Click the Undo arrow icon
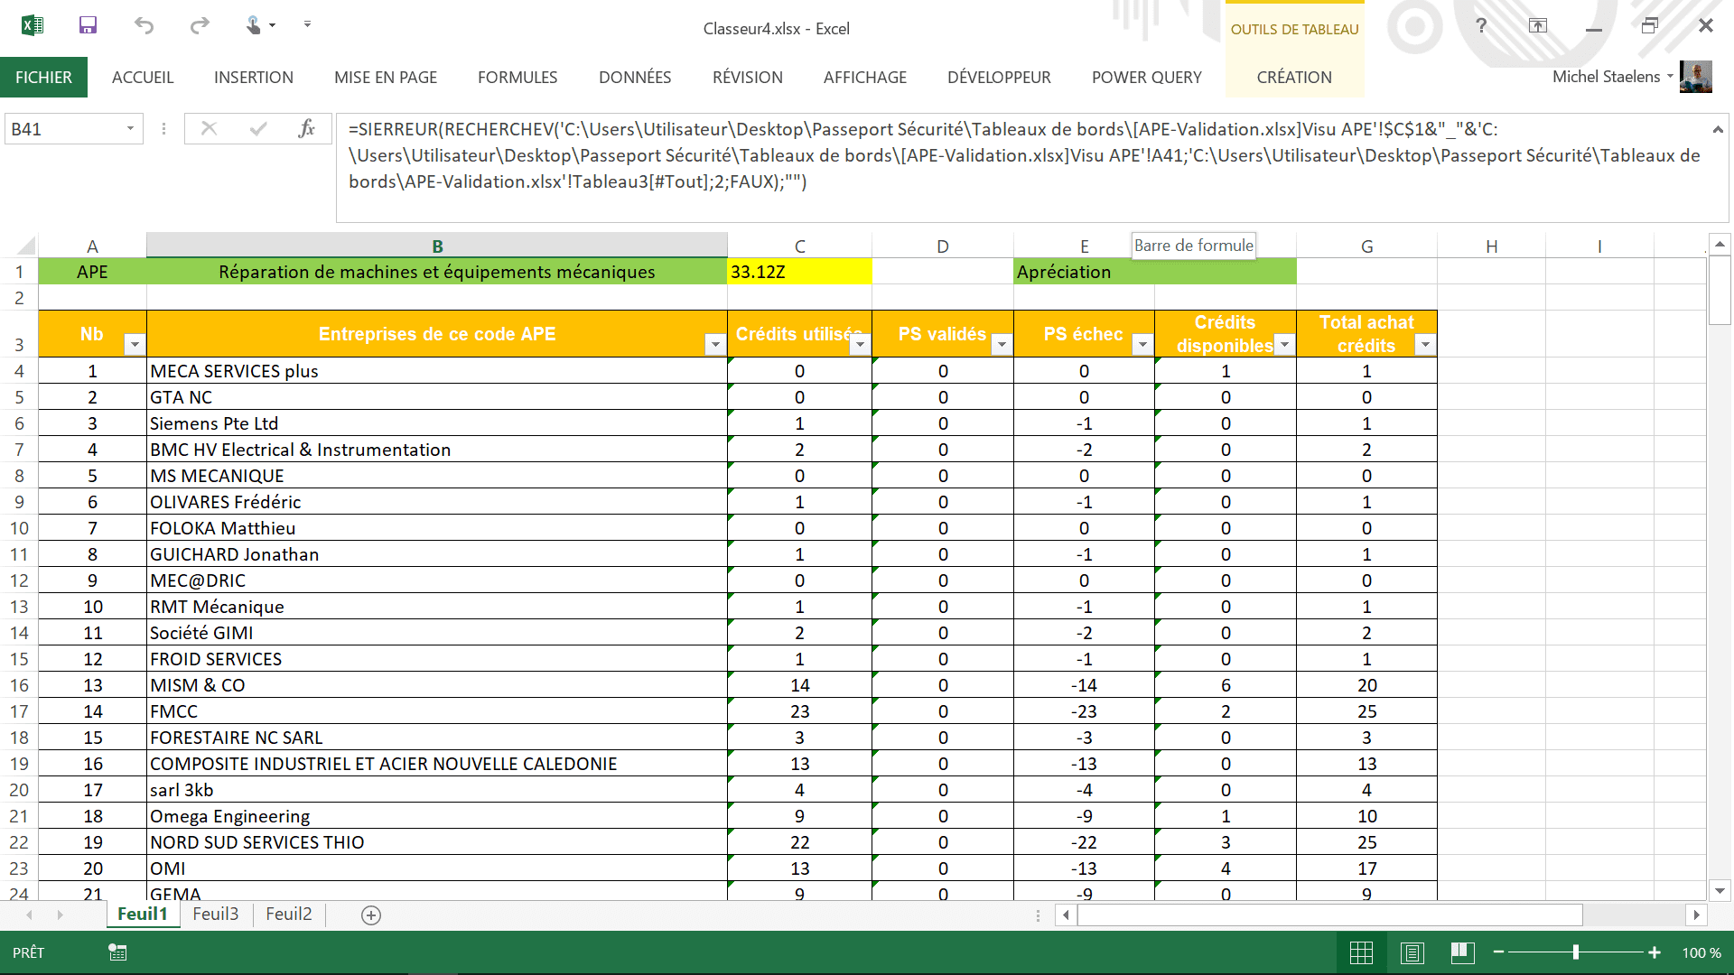 point(144,25)
